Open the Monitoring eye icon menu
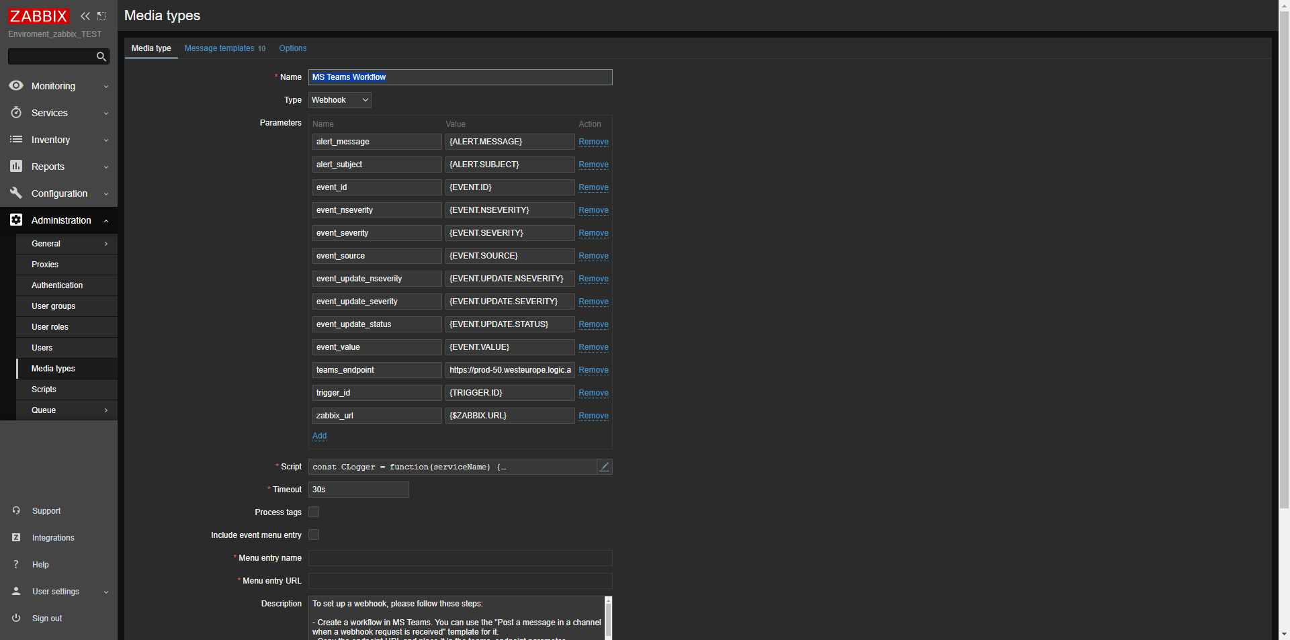 16,86
